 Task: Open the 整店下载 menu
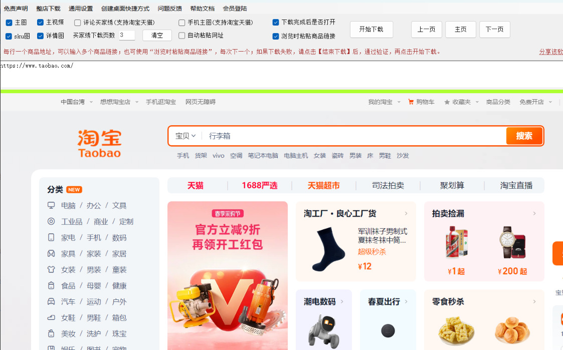point(48,9)
